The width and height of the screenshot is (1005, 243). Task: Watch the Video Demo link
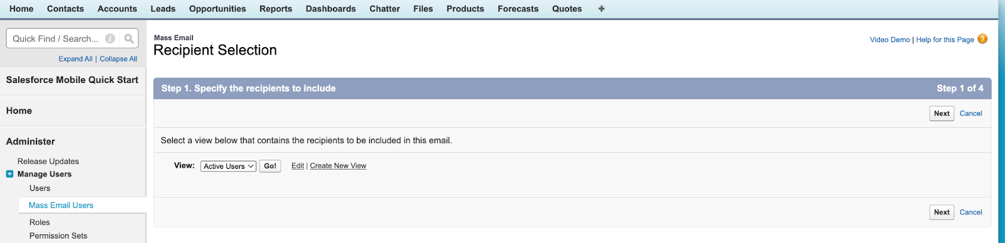coord(889,40)
